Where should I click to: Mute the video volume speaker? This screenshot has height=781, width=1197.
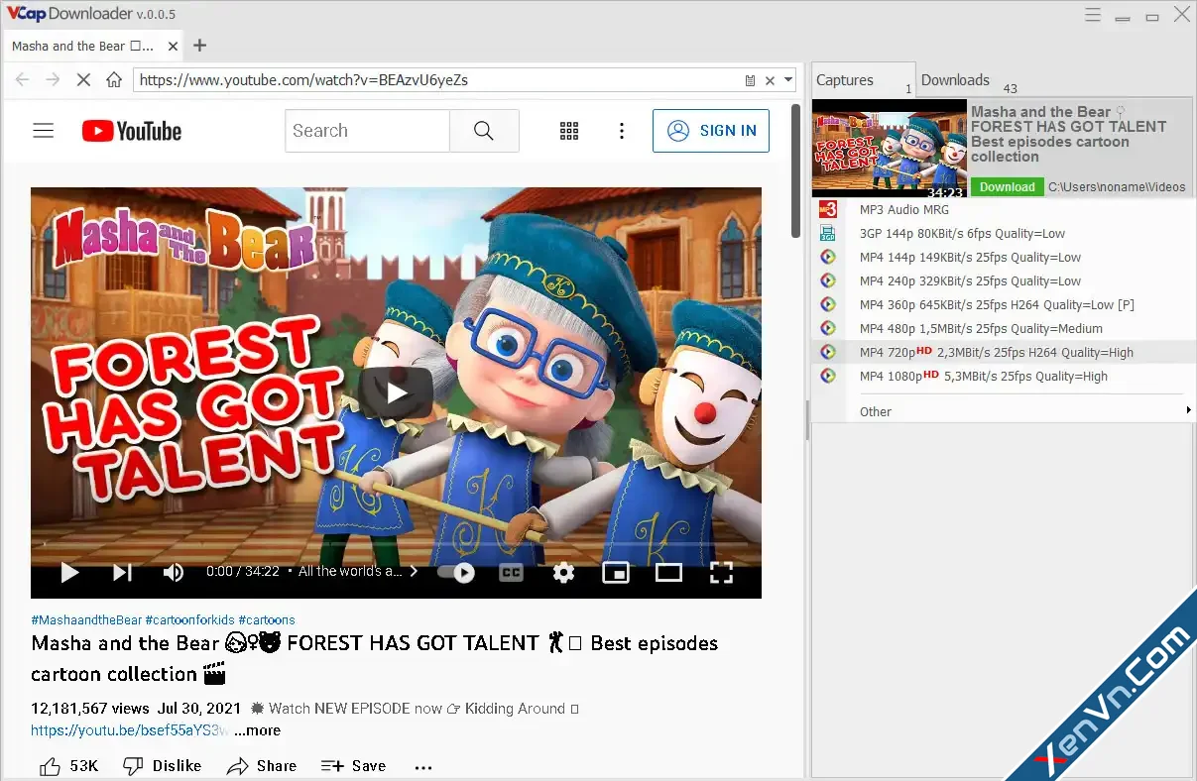(x=174, y=572)
